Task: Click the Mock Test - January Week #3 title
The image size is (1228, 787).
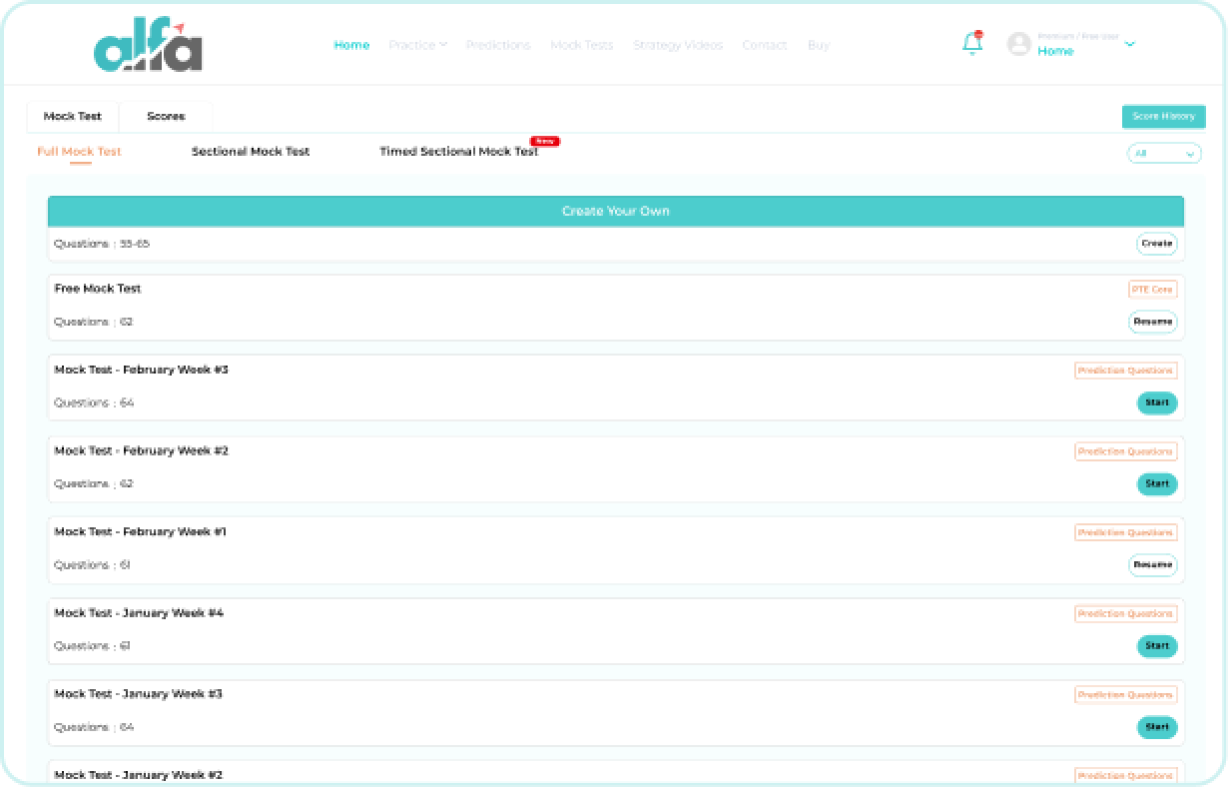Action: click(x=138, y=693)
